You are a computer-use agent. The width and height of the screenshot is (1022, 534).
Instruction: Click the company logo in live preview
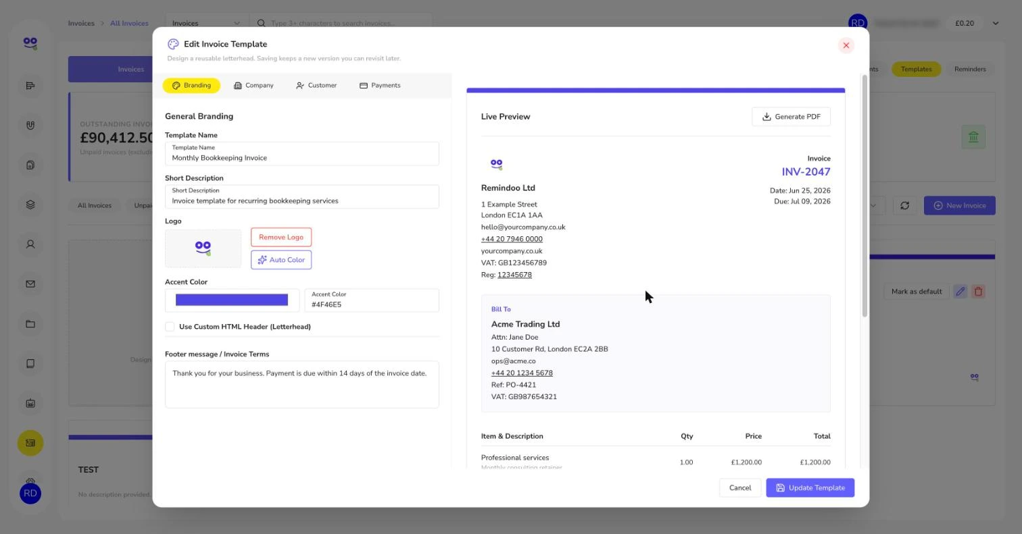pos(496,164)
